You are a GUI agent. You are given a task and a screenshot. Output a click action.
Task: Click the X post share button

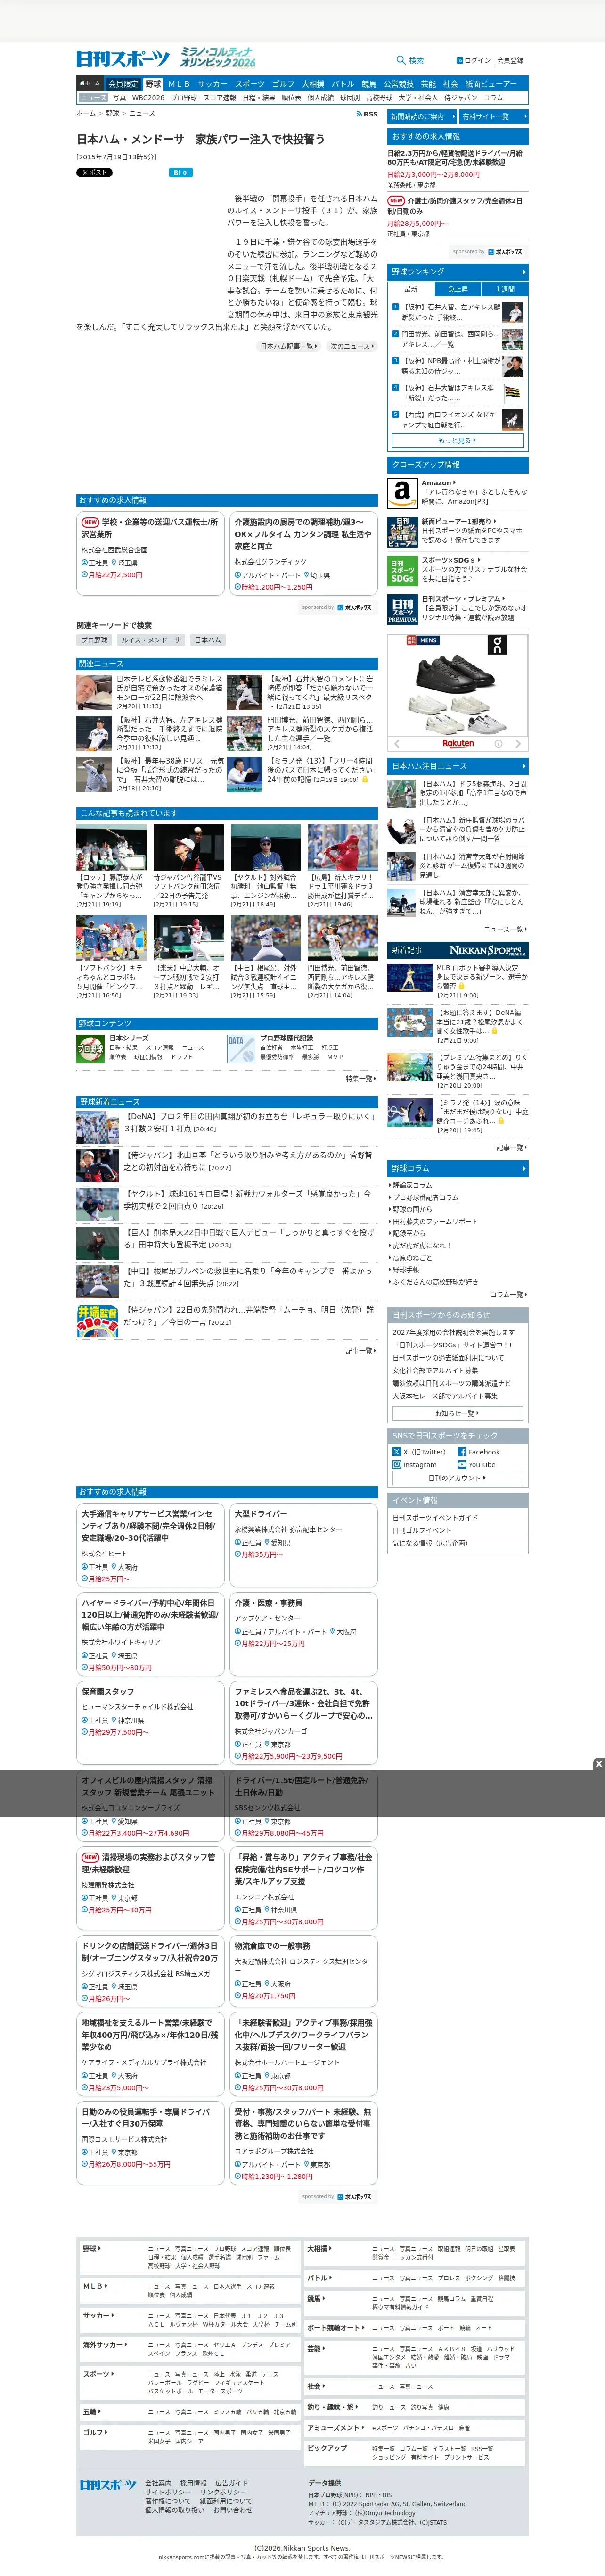95,172
